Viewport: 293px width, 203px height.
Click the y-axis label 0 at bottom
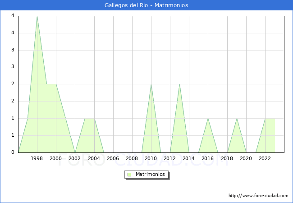pyautogui.click(x=13, y=152)
